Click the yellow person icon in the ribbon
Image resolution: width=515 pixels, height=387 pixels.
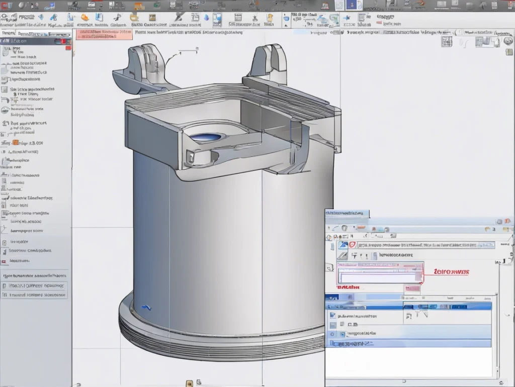(x=270, y=18)
